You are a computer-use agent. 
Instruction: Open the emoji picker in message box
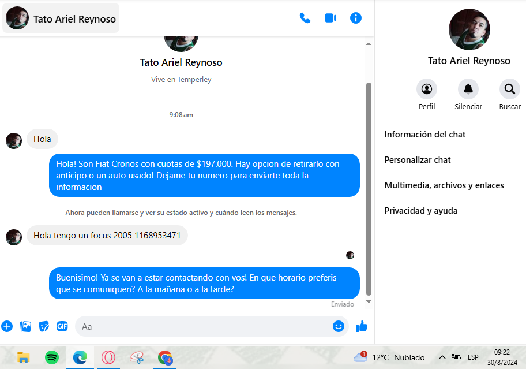tap(339, 326)
